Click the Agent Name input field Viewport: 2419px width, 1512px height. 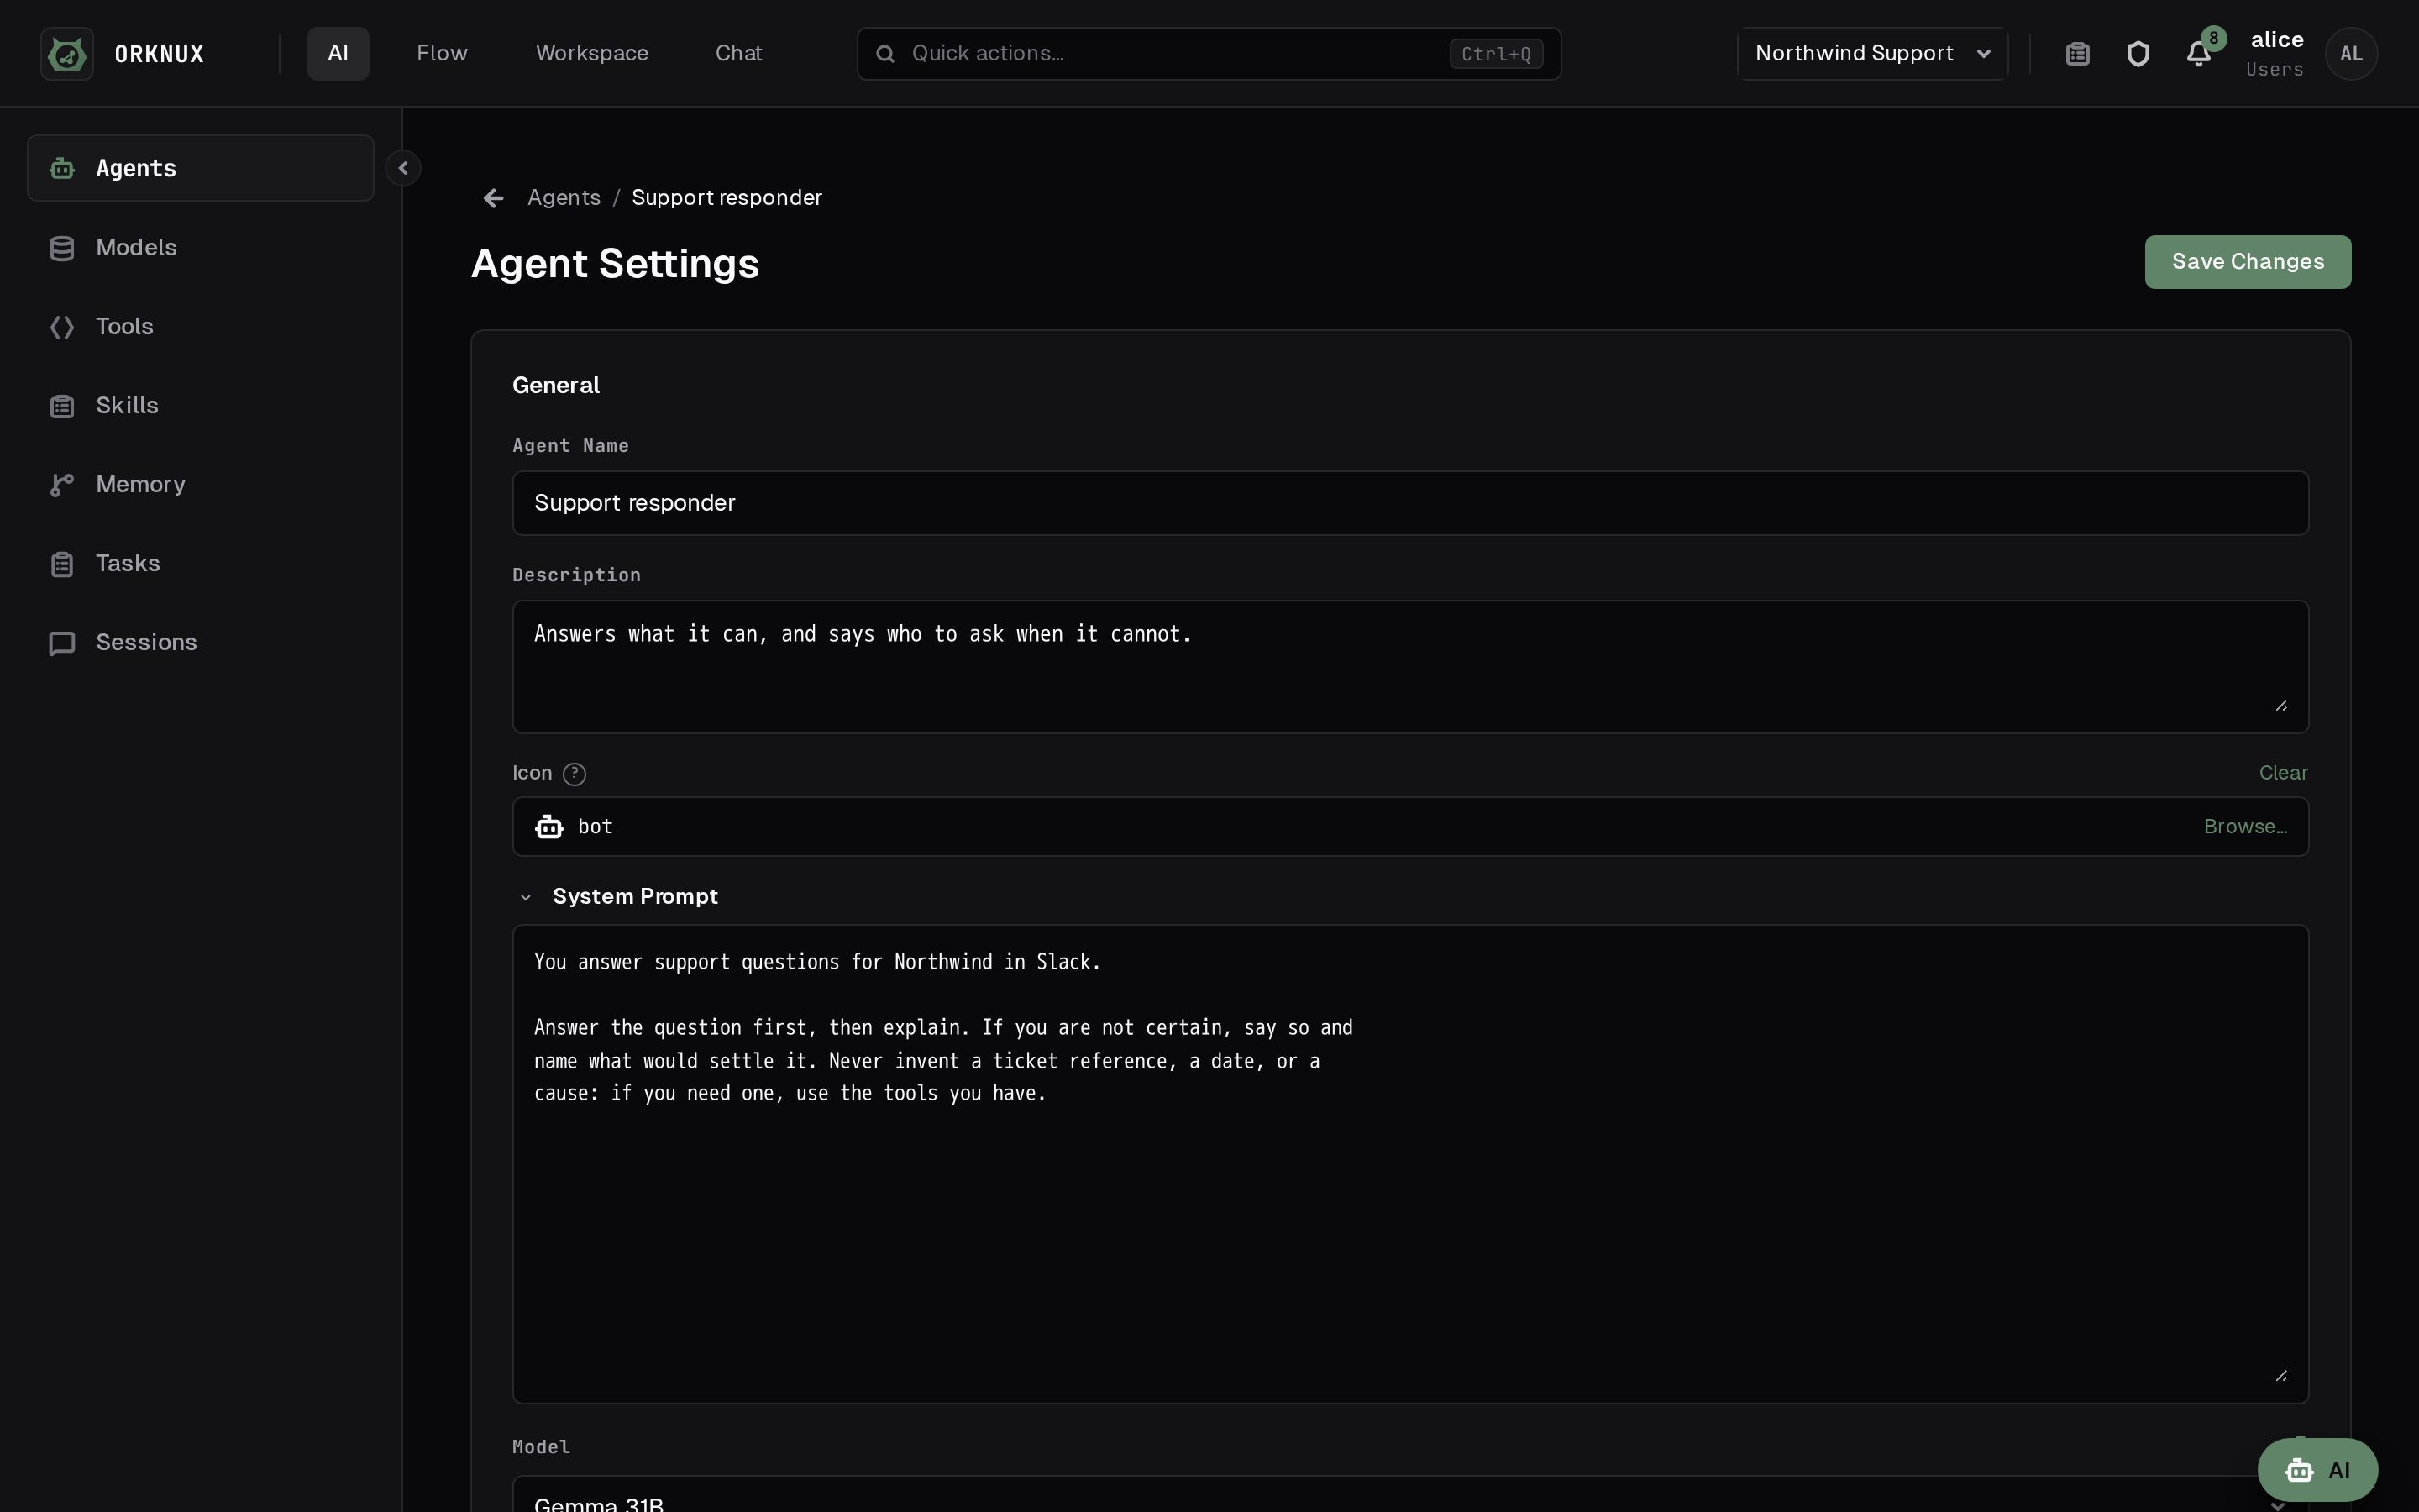pyautogui.click(x=1410, y=503)
